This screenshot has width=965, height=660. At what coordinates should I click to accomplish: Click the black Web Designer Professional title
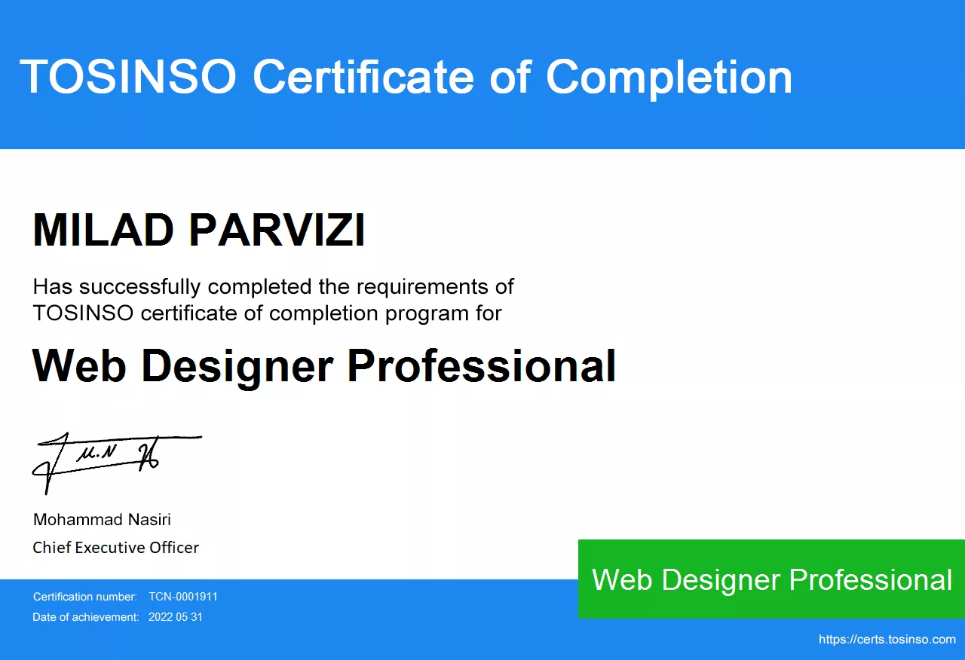pos(324,367)
